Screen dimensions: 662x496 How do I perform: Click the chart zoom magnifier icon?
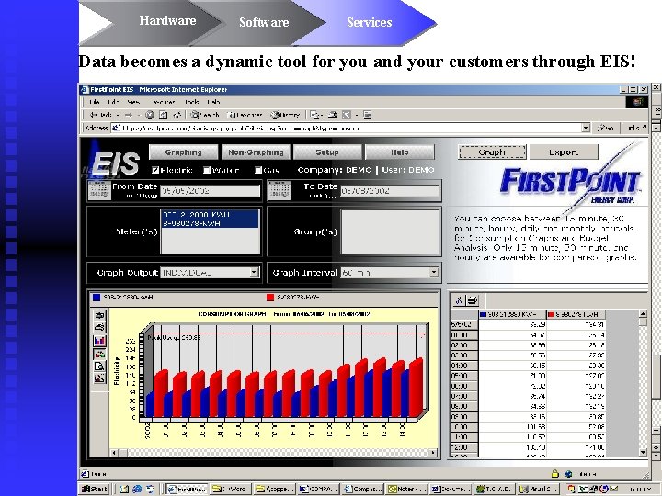pyautogui.click(x=99, y=366)
